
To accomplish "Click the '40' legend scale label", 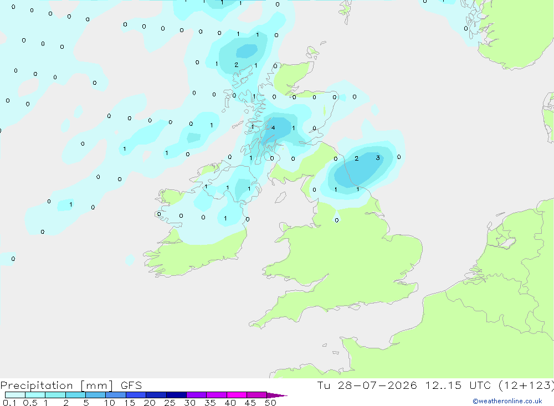I will pos(230,403).
